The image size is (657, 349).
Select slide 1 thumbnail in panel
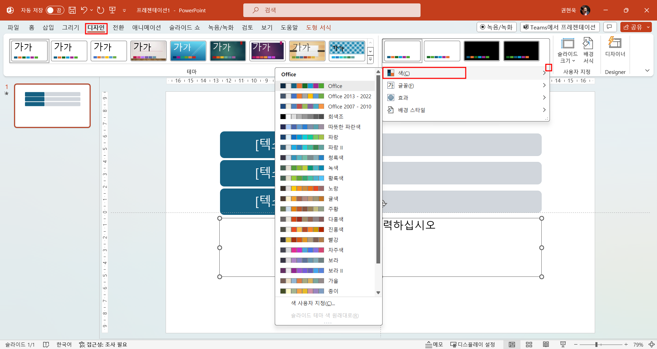coord(52,106)
